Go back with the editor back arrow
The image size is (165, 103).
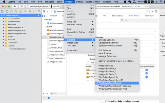coord(48,11)
